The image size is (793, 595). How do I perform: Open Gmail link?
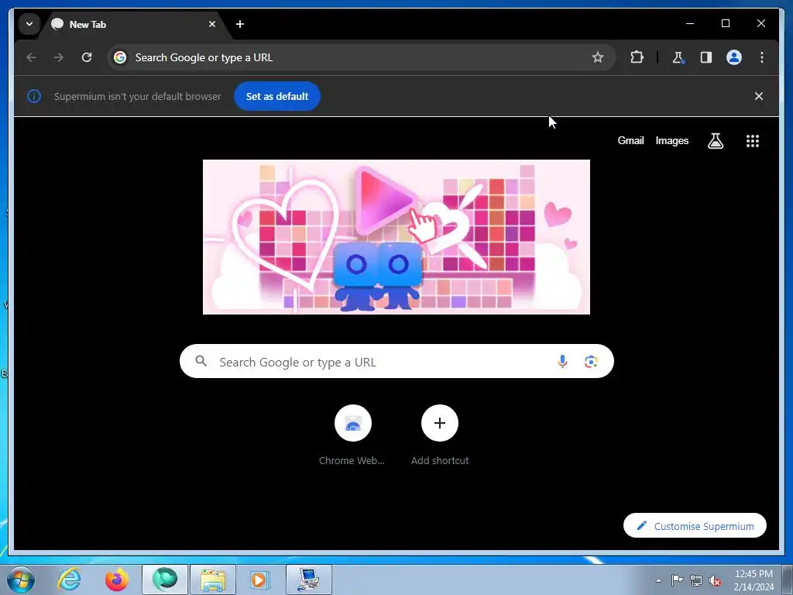pos(630,141)
